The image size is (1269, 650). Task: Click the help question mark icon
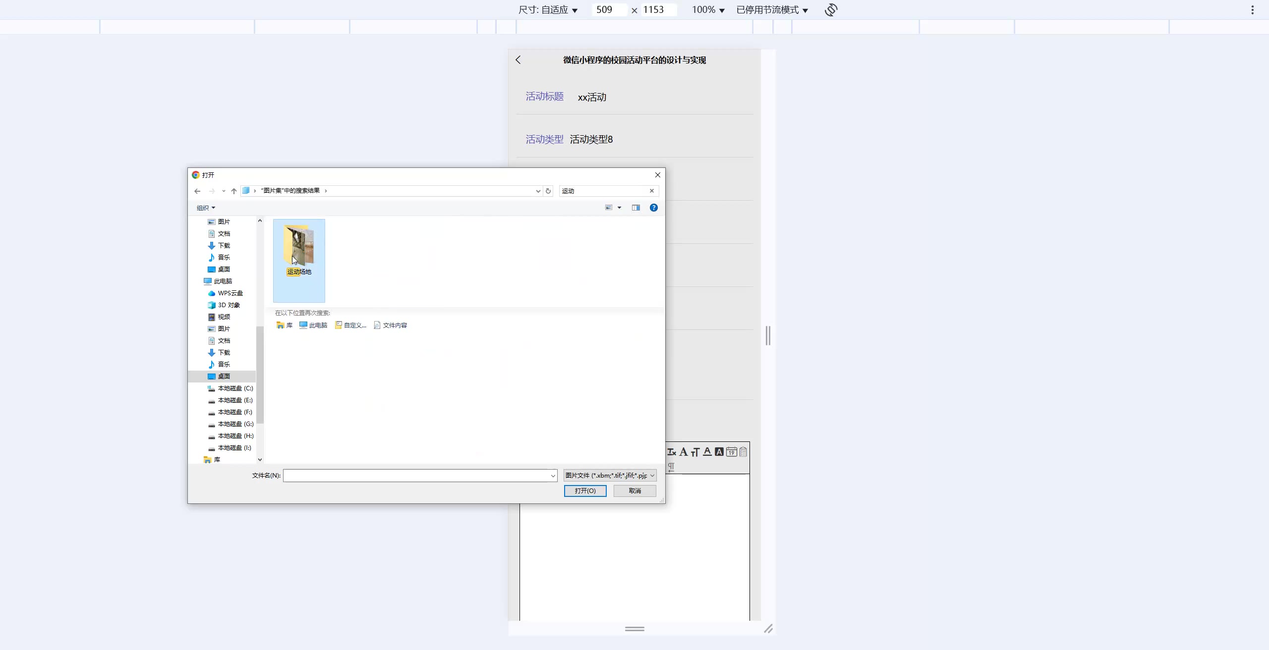(x=653, y=208)
